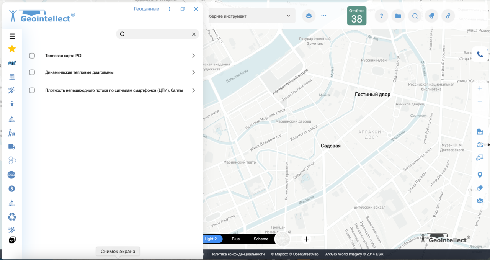Open the favorites star in sidebar
Image resolution: width=490 pixels, height=260 pixels.
pos(12,49)
